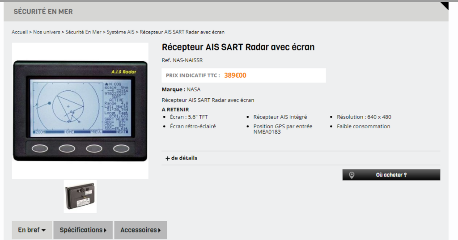Screen dimensions: 458x240
Task: Go to Accueil breadcrumb link
Action: [20, 32]
